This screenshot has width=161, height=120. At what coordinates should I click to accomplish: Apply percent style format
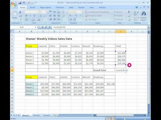pos(76,16)
